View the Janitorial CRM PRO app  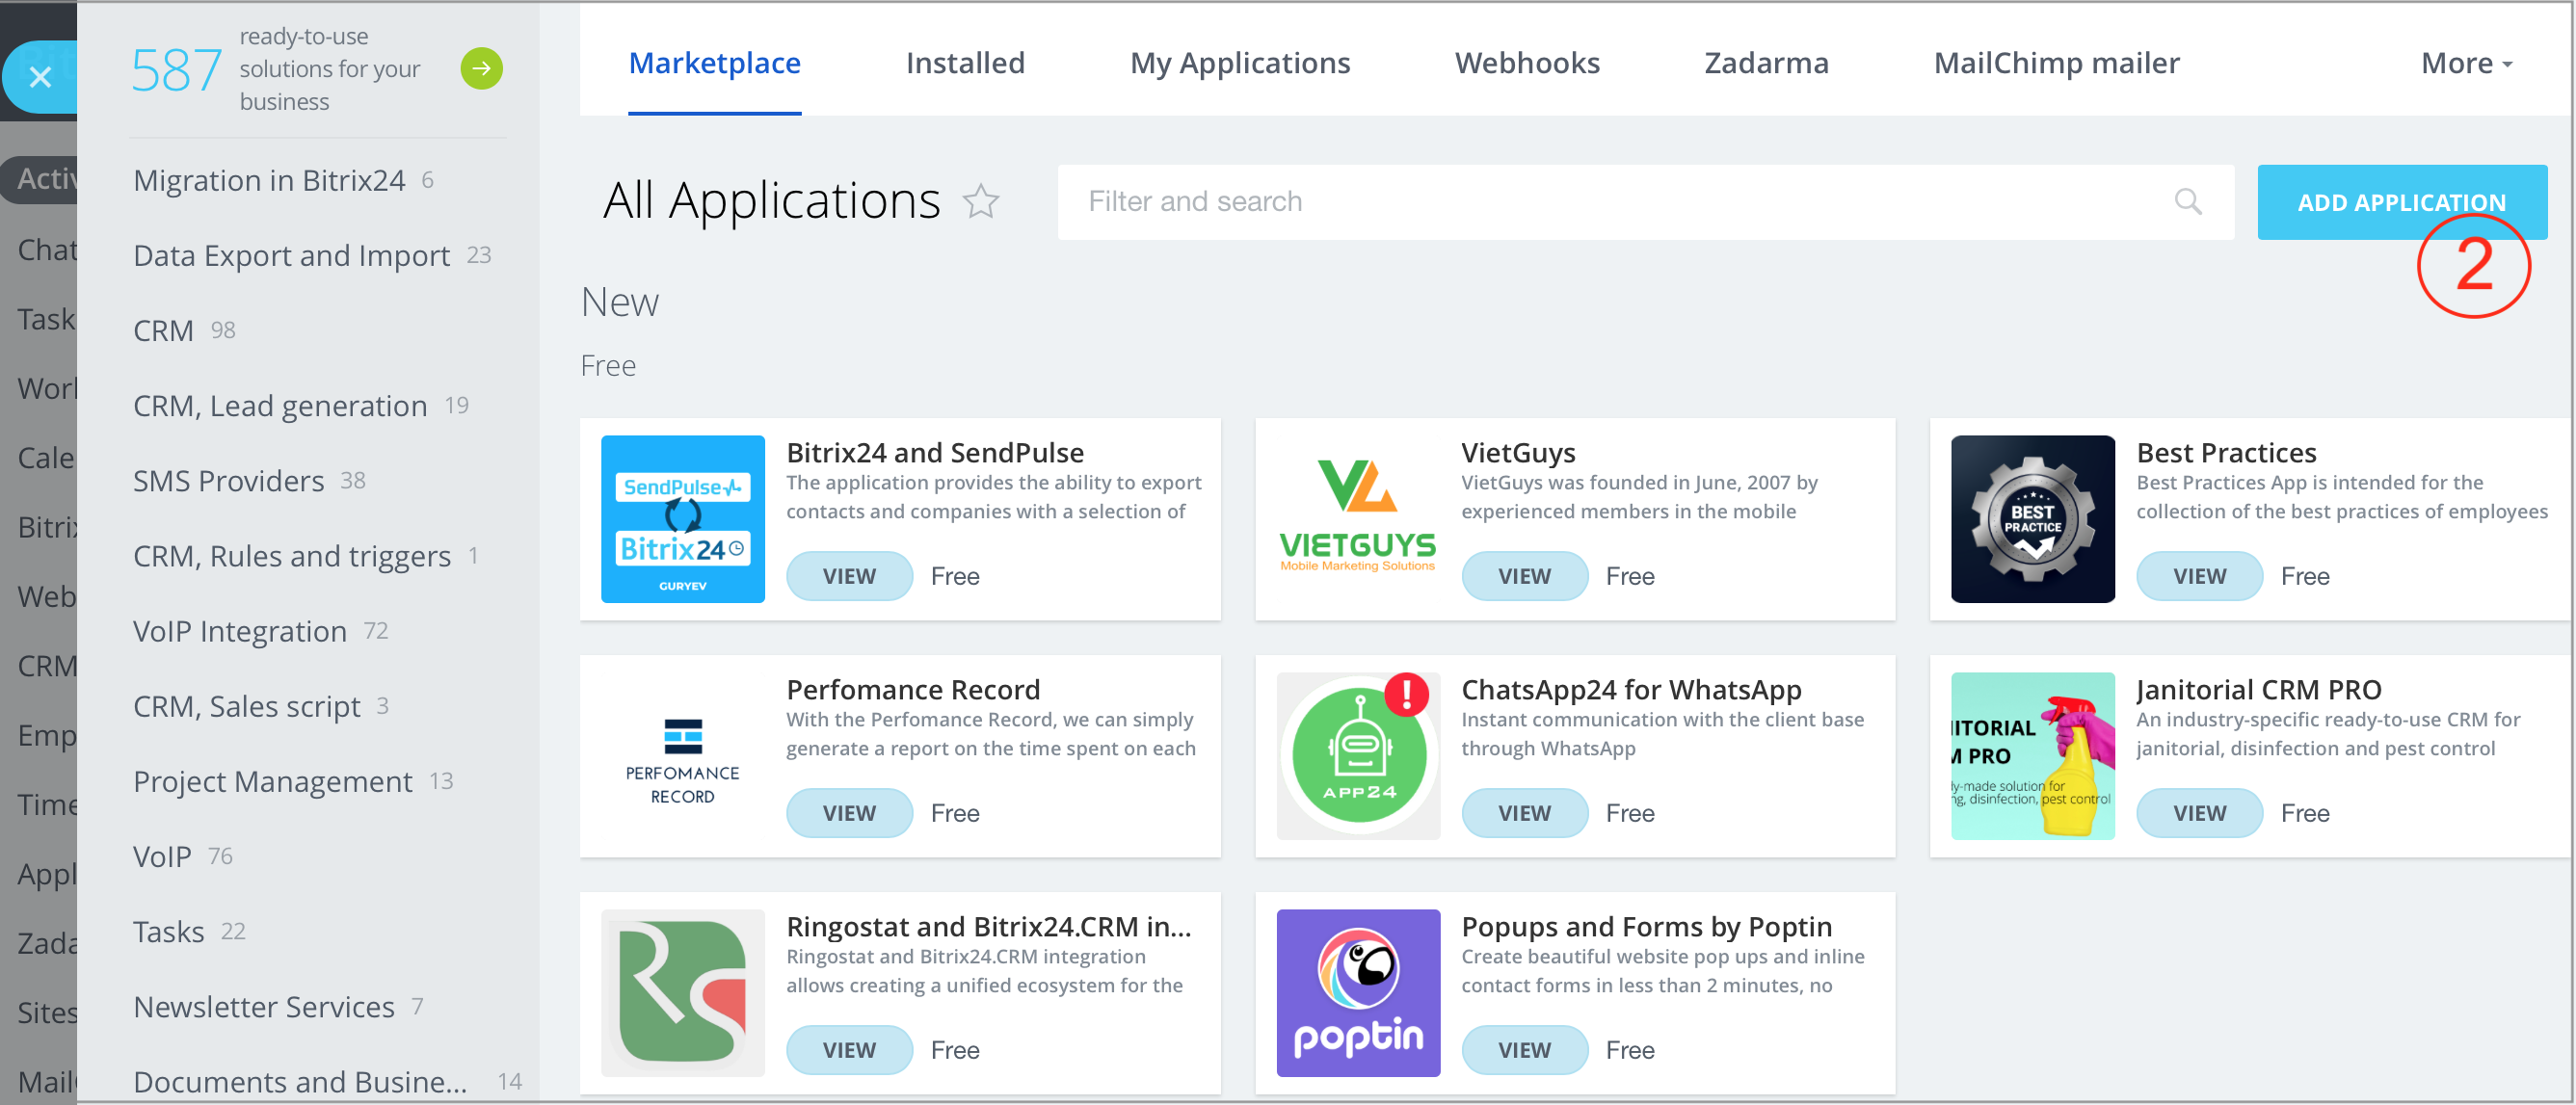(2199, 813)
